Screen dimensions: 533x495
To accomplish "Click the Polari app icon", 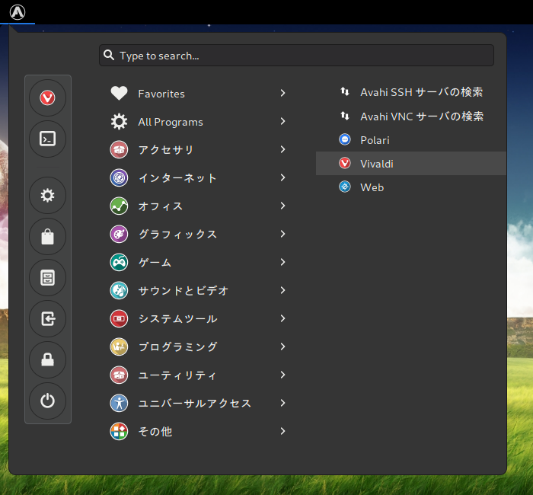I will click(345, 139).
